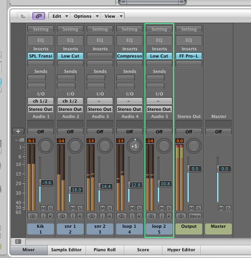The width and height of the screenshot is (251, 258).
Task: Click the pan knob on snr 2 channel
Action: 105,146
